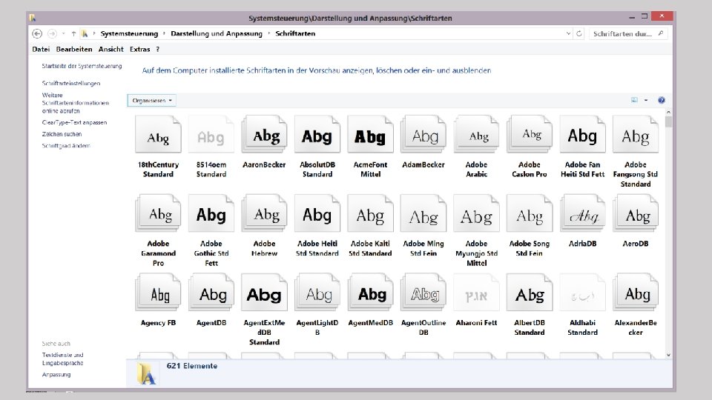Select the AgentMedDB font icon
The image size is (712, 400).
click(x=371, y=293)
